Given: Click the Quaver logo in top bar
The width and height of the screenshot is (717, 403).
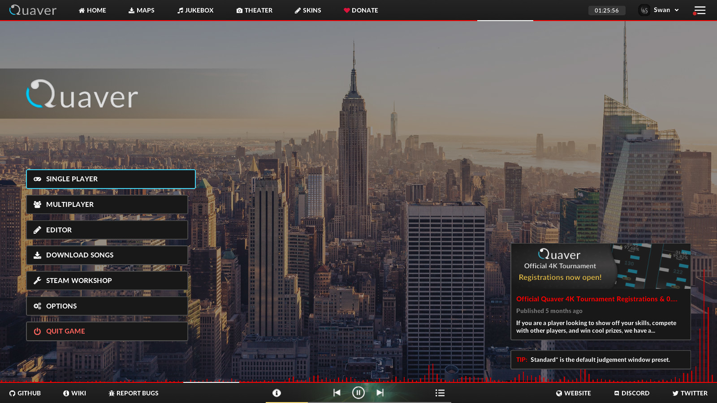Looking at the screenshot, I should 33,10.
